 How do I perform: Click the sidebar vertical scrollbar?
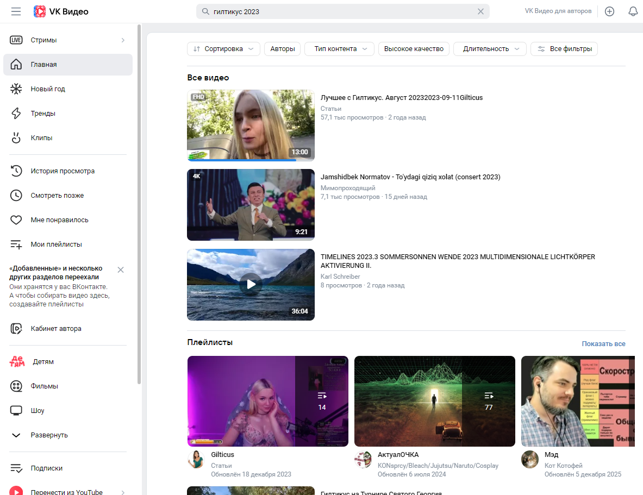pyautogui.click(x=139, y=204)
